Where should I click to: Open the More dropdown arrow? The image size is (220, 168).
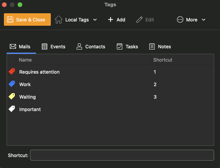[x=204, y=20]
